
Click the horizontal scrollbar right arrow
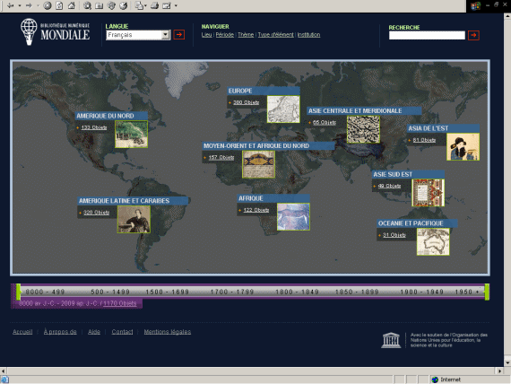click(500, 371)
